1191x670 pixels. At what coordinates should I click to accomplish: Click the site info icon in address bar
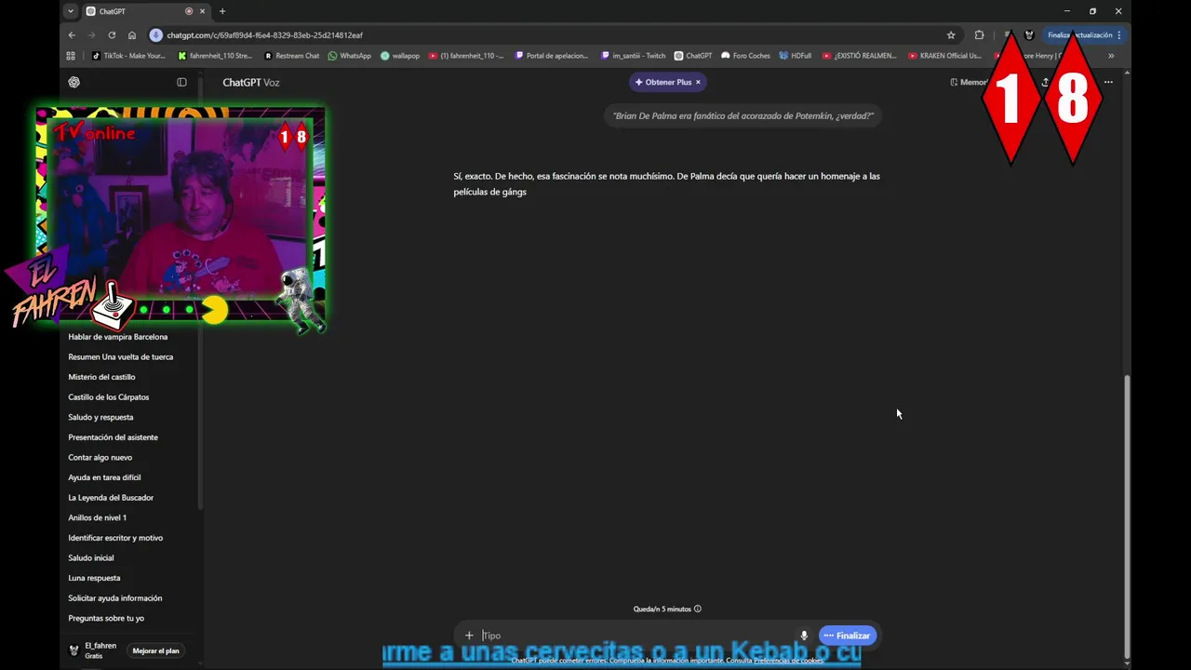coord(156,35)
